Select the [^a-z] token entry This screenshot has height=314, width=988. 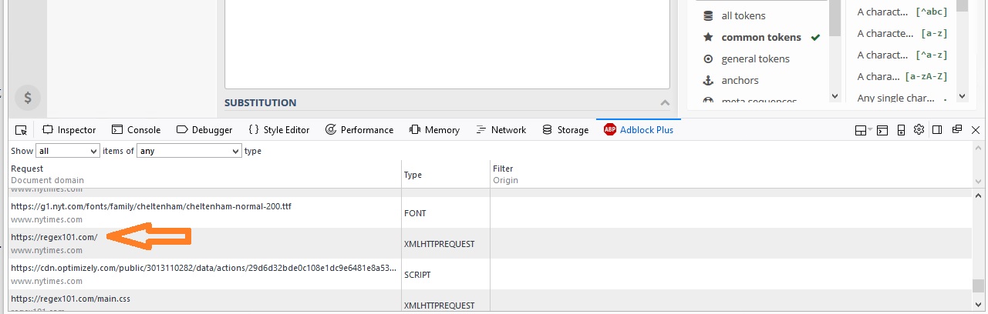[x=902, y=55]
